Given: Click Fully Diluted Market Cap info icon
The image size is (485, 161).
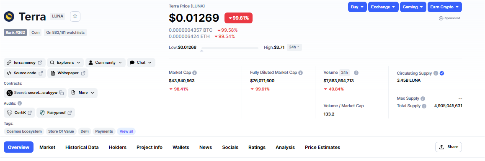Looking at the screenshot, I should point(300,73).
